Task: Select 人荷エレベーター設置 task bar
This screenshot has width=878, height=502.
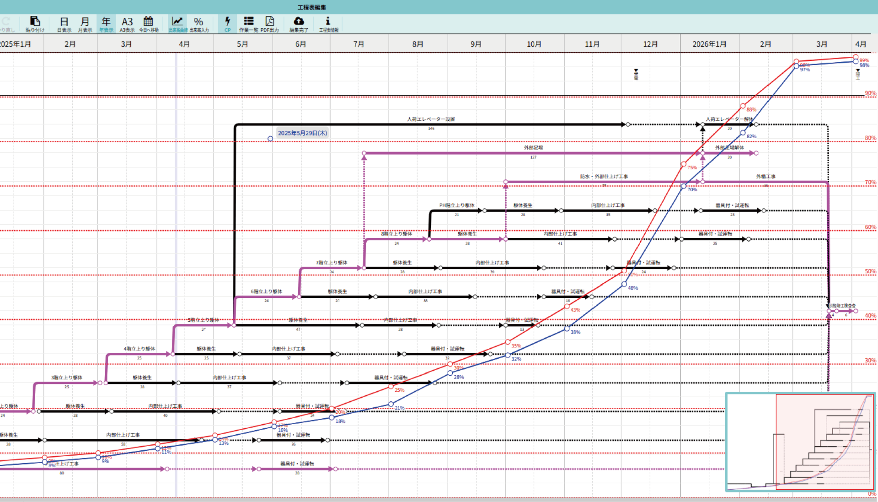Action: pos(430,124)
